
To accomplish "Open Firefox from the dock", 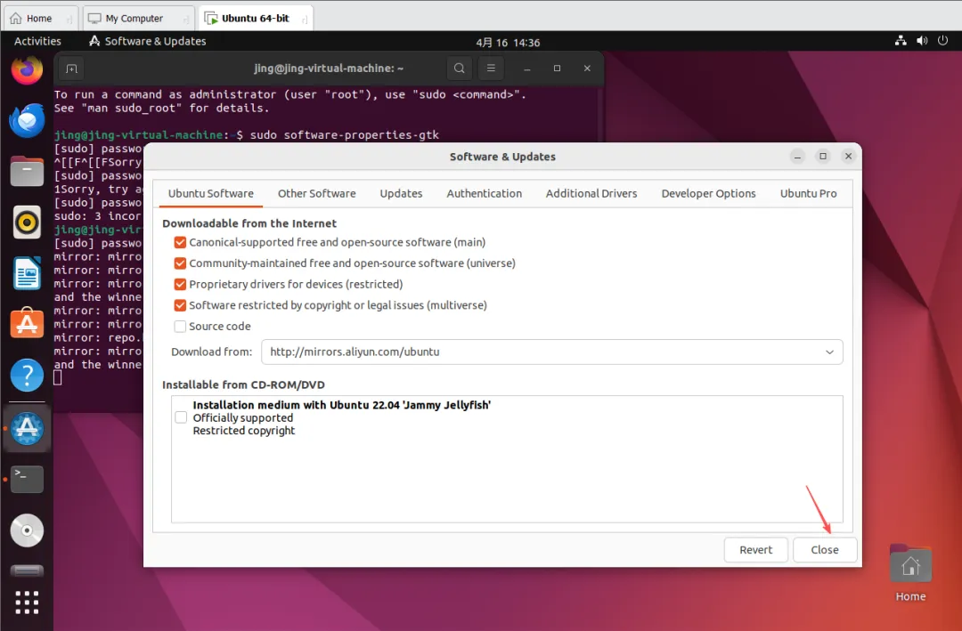I will coord(27,70).
